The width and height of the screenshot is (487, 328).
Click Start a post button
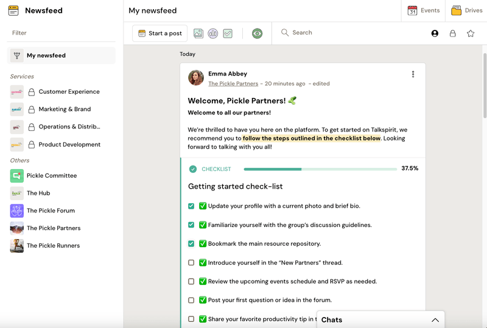coord(160,33)
